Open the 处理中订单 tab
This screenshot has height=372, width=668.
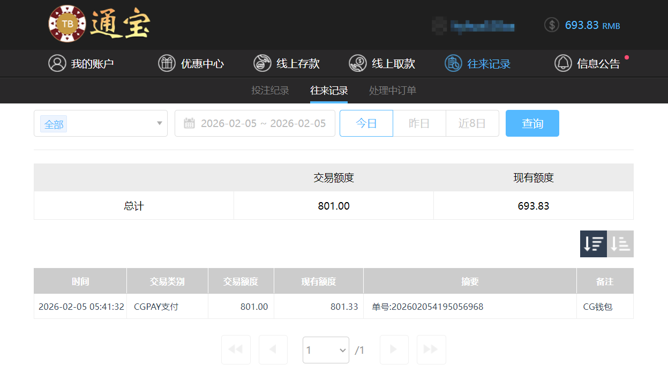(392, 90)
